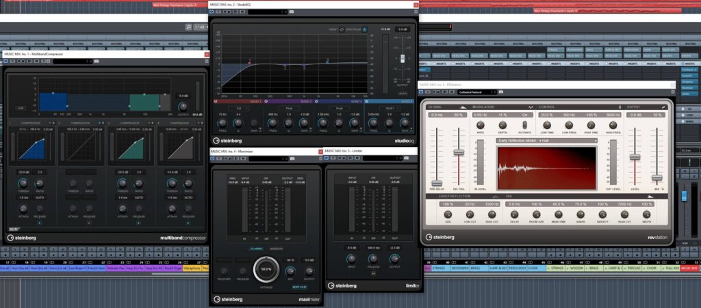
Task: Turn the REVelation Room Size knob
Action: click(x=537, y=214)
